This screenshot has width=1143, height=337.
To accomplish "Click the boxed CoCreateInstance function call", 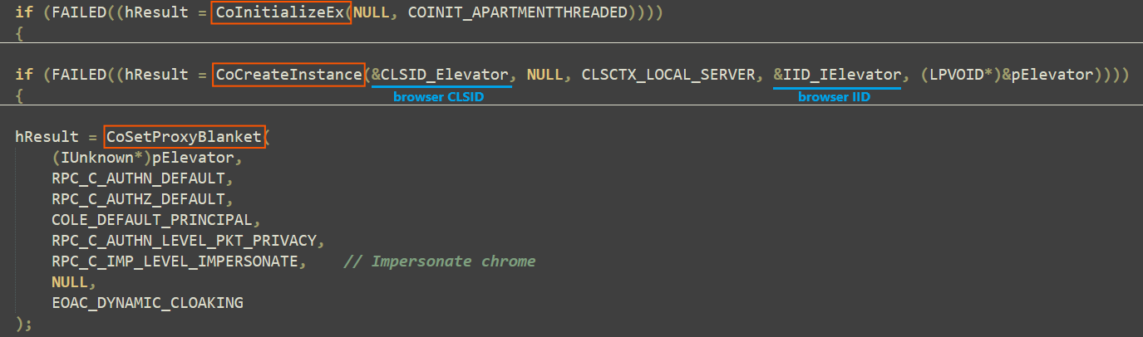I will (288, 74).
